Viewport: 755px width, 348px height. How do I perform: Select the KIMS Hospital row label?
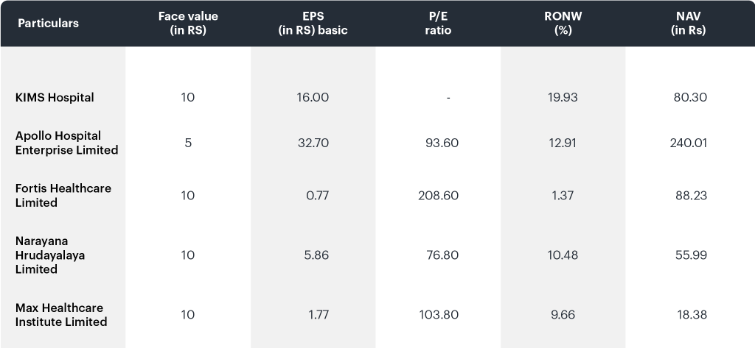pyautogui.click(x=55, y=98)
